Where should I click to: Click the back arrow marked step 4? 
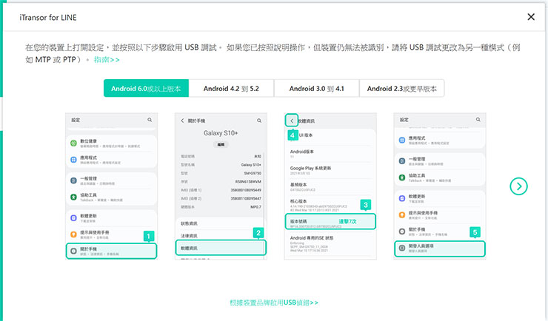point(292,120)
